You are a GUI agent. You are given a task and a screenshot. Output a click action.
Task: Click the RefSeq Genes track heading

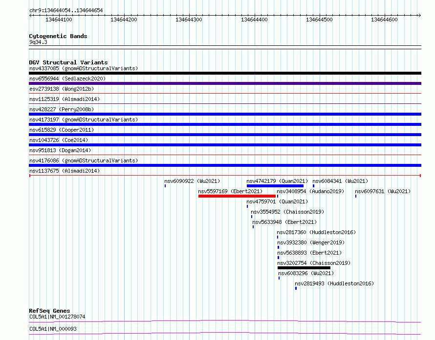pos(49,311)
